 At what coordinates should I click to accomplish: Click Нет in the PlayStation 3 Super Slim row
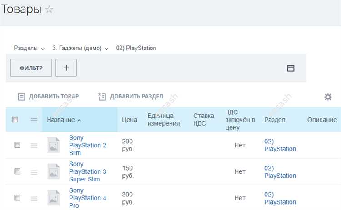[x=240, y=171]
